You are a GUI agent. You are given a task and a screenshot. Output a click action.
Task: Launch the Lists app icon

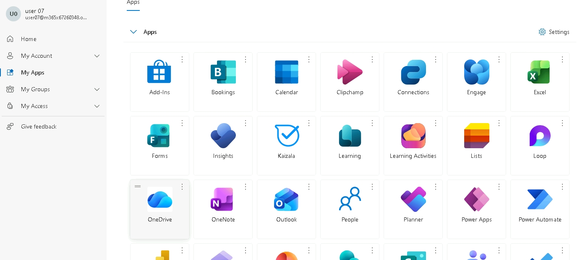pyautogui.click(x=477, y=136)
